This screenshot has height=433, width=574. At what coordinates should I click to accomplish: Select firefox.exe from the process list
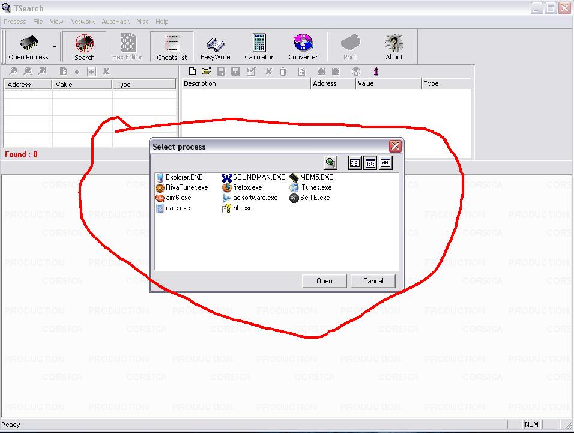(247, 187)
